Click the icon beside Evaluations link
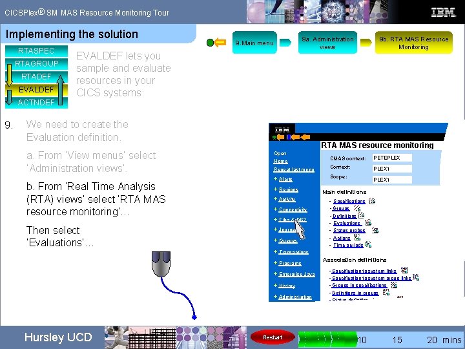The width and height of the screenshot is (465, 349). point(368,222)
